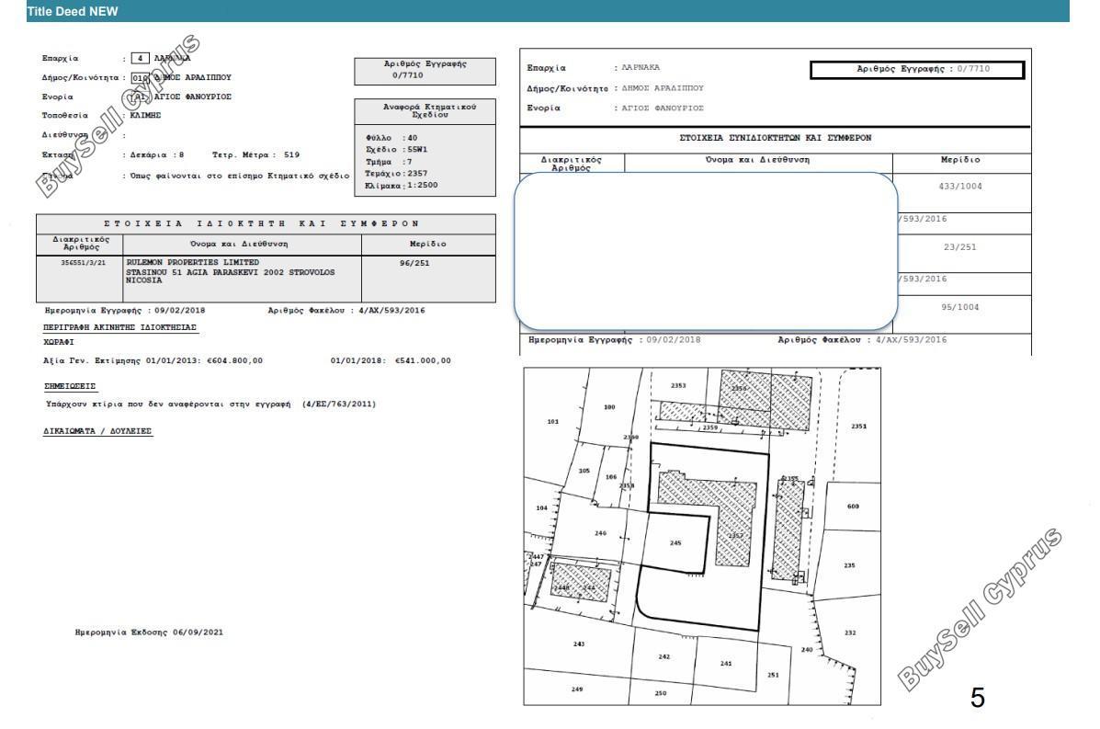
Task: Click plot '250' on the map
Action: click(660, 693)
